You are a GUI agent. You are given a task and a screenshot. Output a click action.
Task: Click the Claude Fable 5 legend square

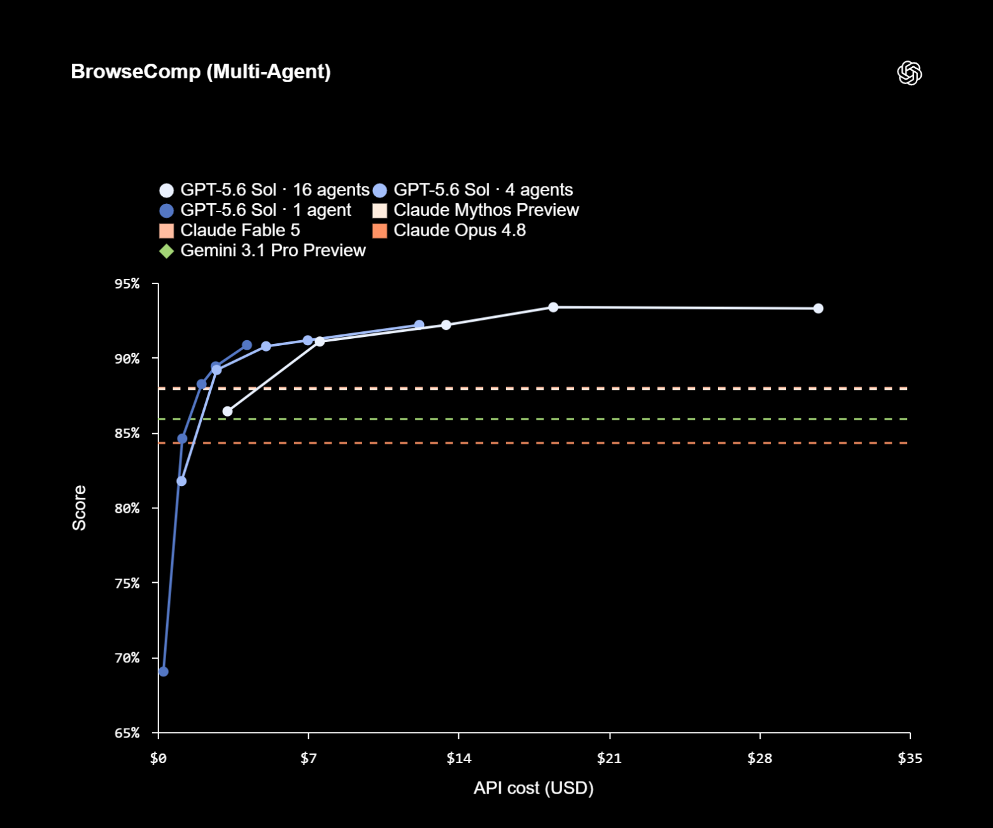167,231
